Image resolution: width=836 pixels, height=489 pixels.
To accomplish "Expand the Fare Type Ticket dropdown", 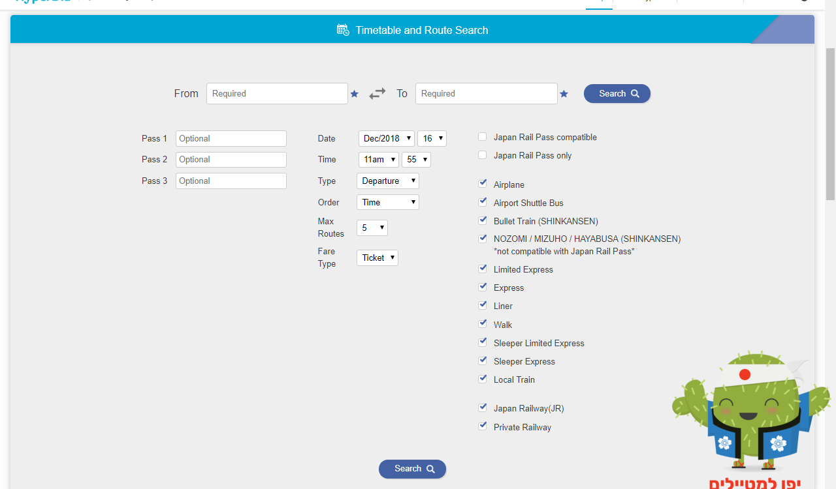I will [x=378, y=258].
